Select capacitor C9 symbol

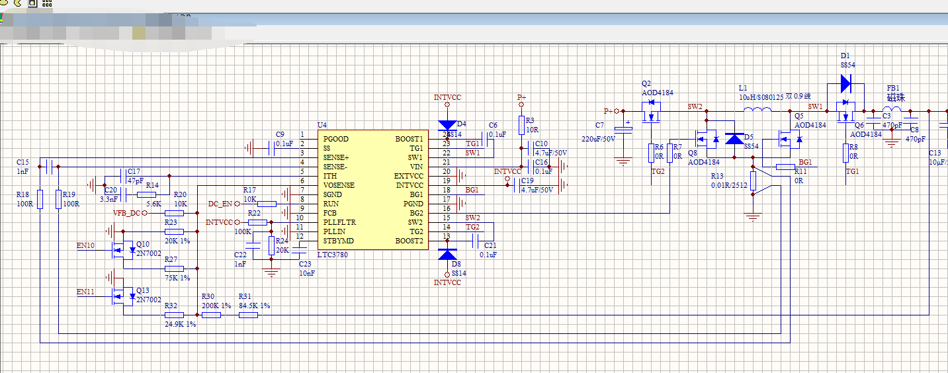273,149
